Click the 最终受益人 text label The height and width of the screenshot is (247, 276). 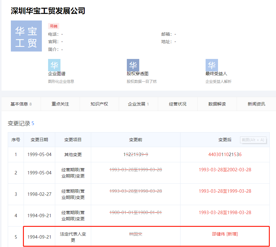coord(216,74)
